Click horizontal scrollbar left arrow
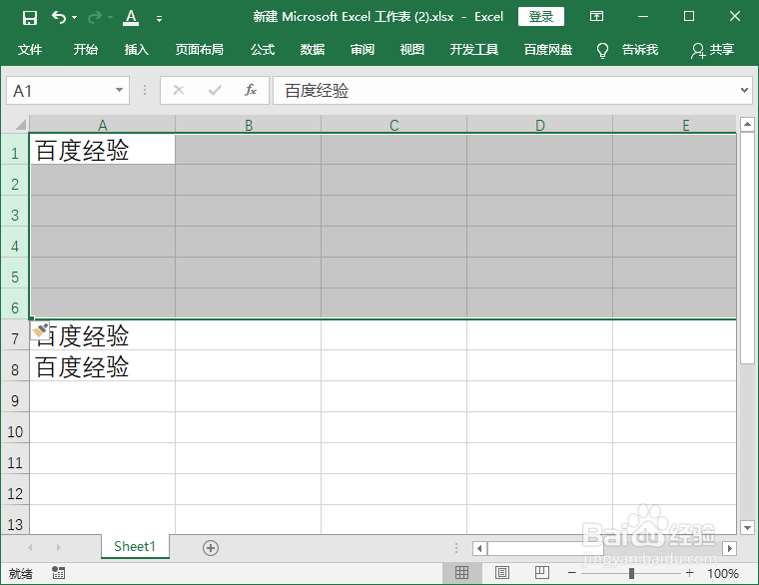 click(x=479, y=548)
